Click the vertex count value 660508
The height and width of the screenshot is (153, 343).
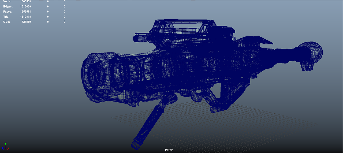coord(26,1)
